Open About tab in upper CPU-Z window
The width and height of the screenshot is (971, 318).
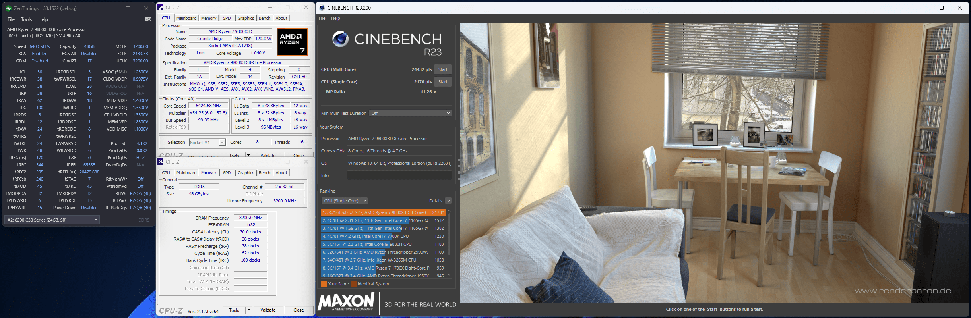[281, 18]
